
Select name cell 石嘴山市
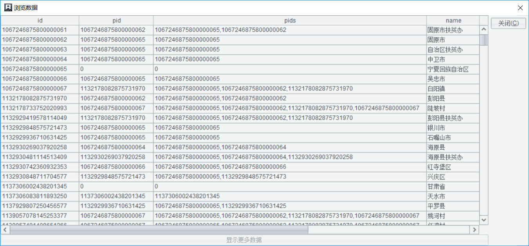(453, 138)
